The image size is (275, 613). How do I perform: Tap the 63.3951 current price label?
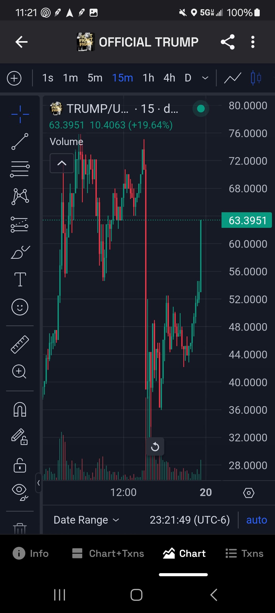(x=247, y=220)
